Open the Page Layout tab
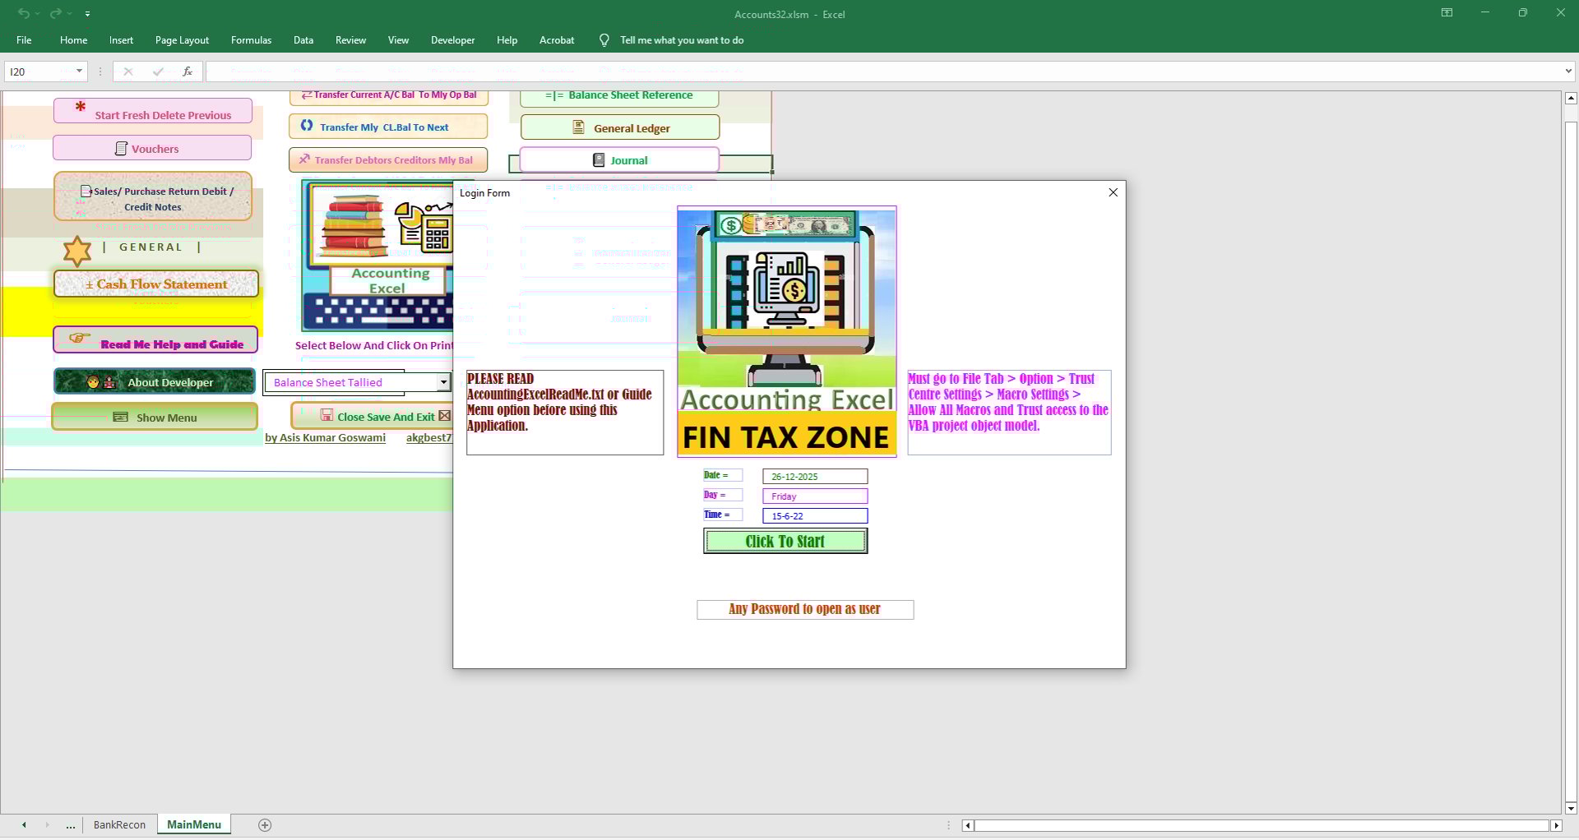Viewport: 1579px width, 840px height. coord(182,40)
